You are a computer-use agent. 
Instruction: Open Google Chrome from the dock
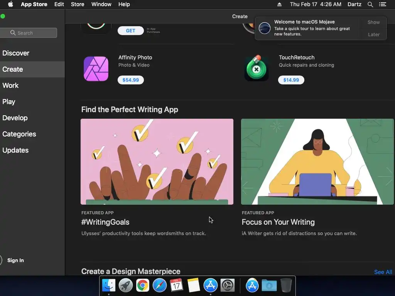(x=142, y=286)
